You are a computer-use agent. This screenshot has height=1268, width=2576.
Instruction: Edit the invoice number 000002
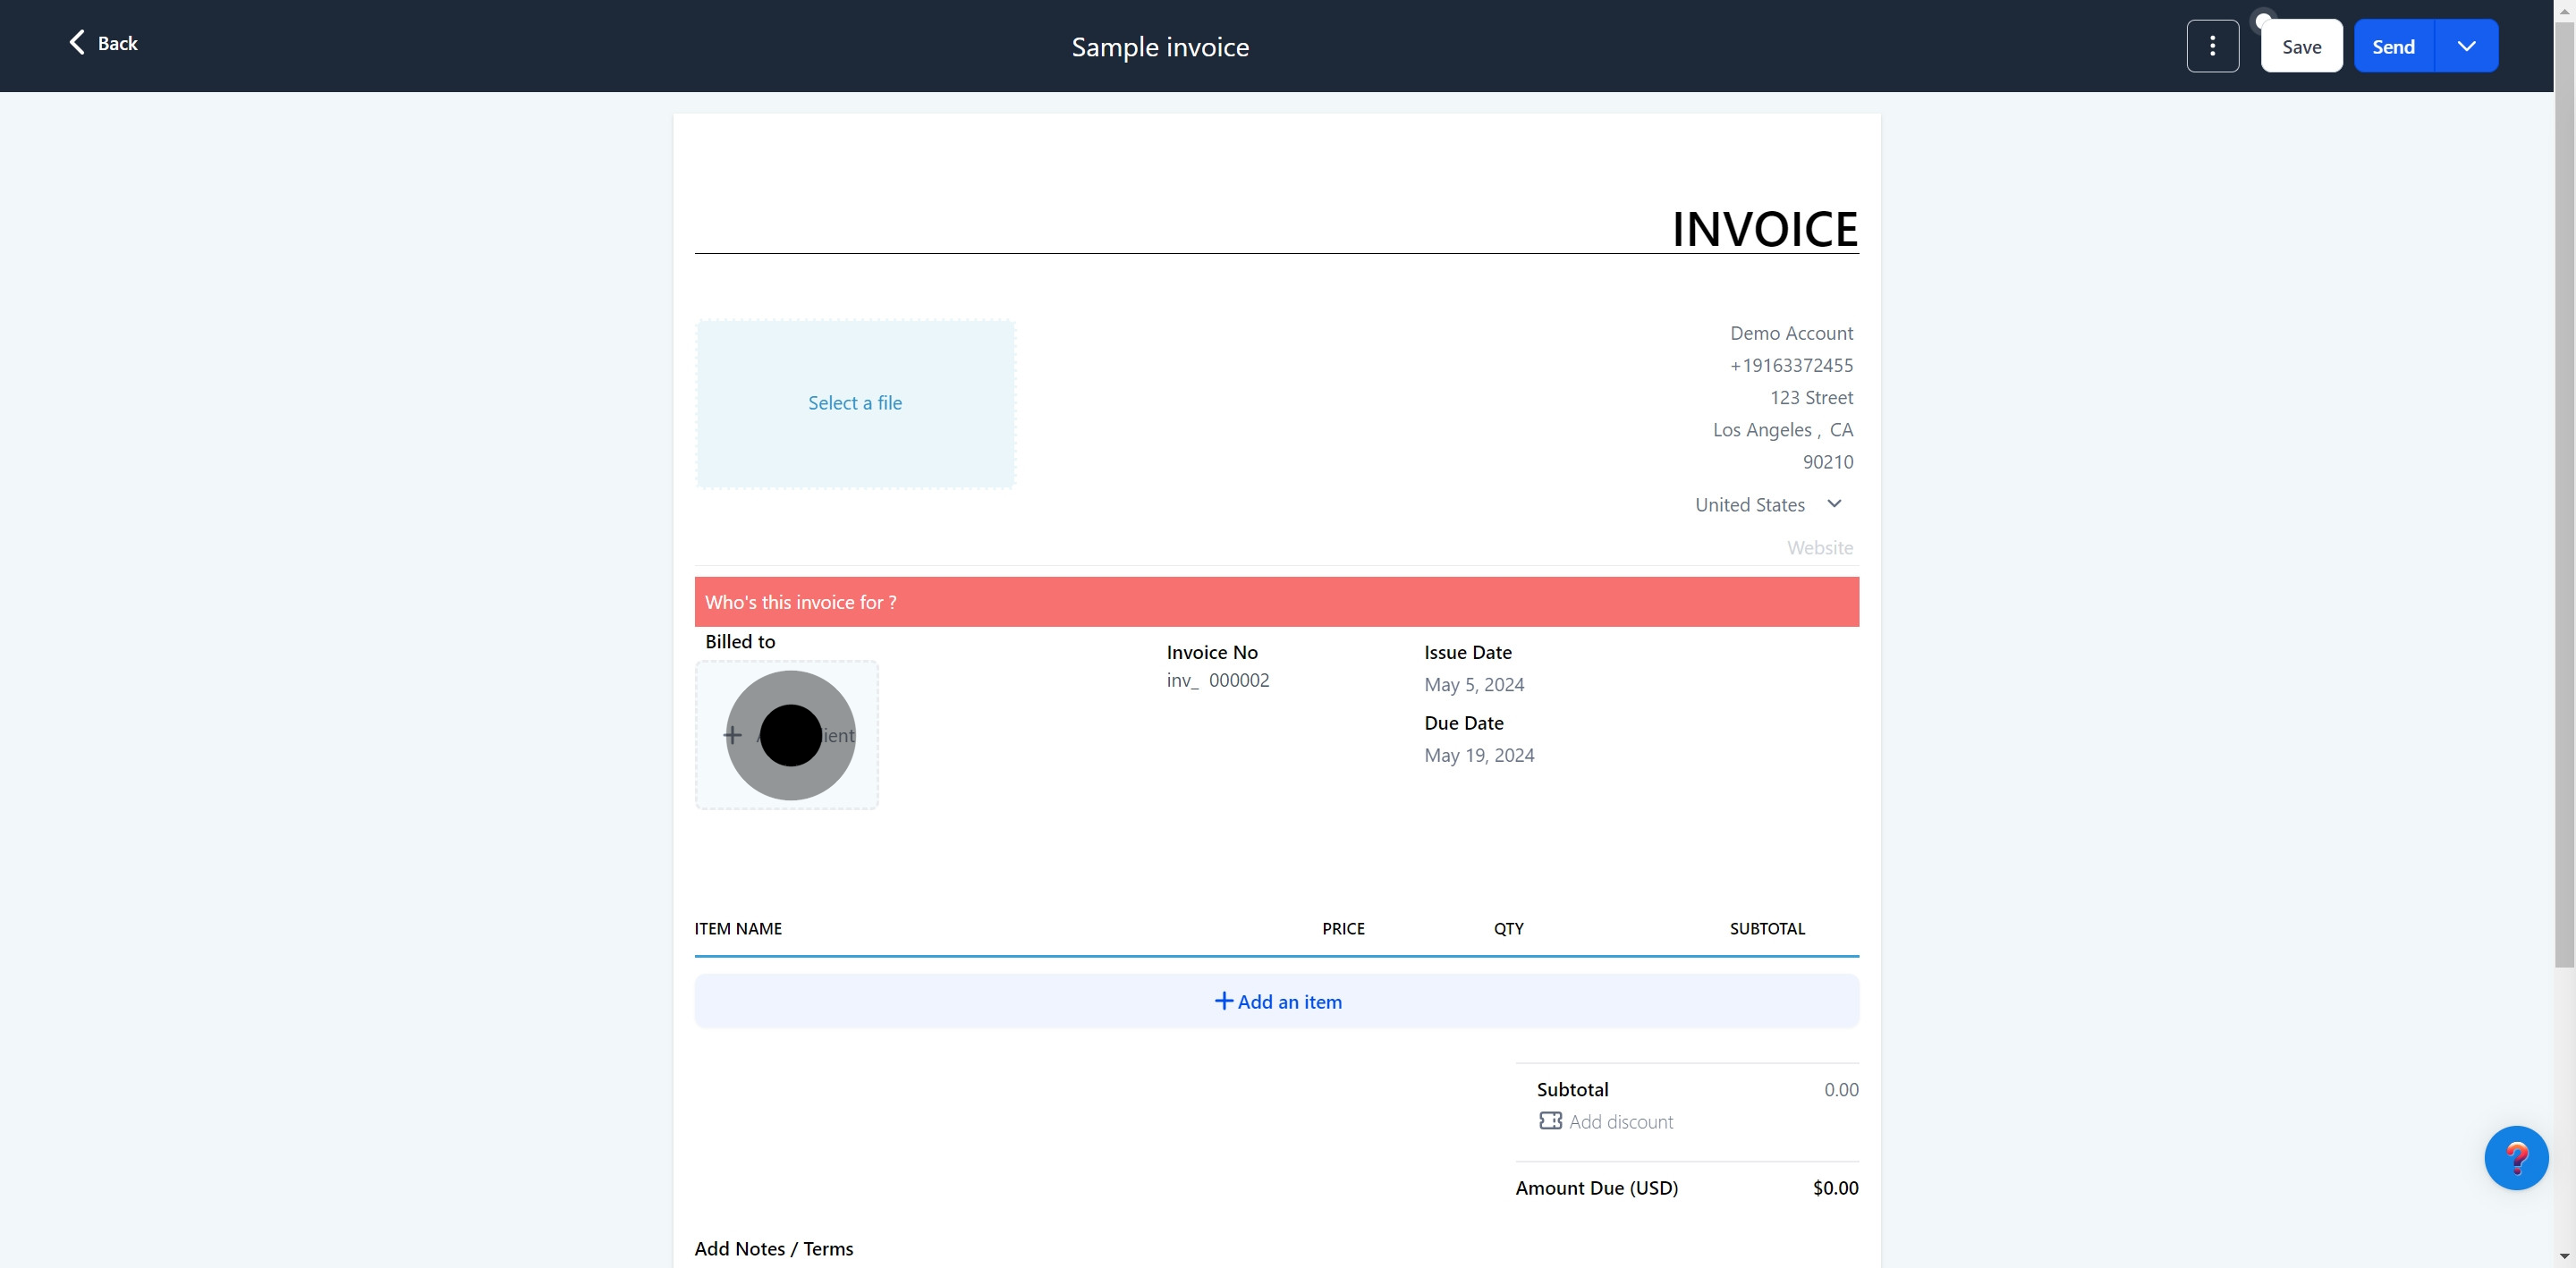1238,681
